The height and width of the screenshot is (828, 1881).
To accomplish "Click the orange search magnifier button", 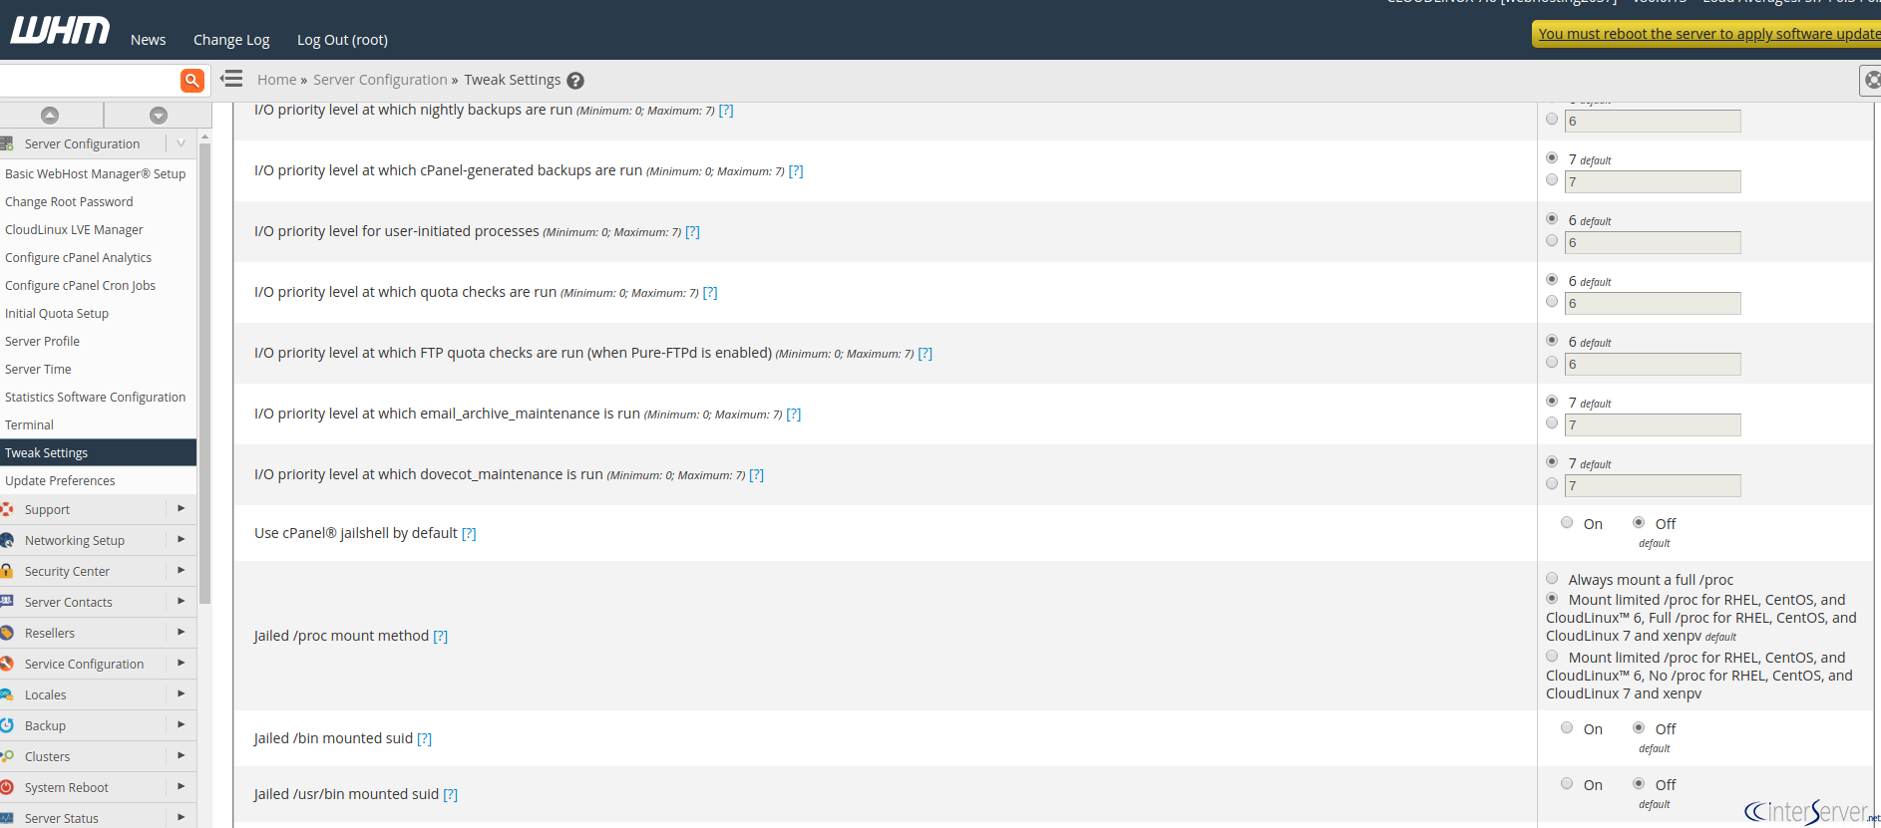I will (x=192, y=80).
